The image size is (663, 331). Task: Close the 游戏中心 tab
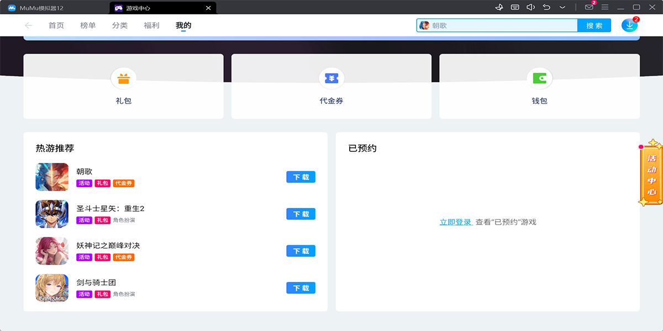click(208, 8)
